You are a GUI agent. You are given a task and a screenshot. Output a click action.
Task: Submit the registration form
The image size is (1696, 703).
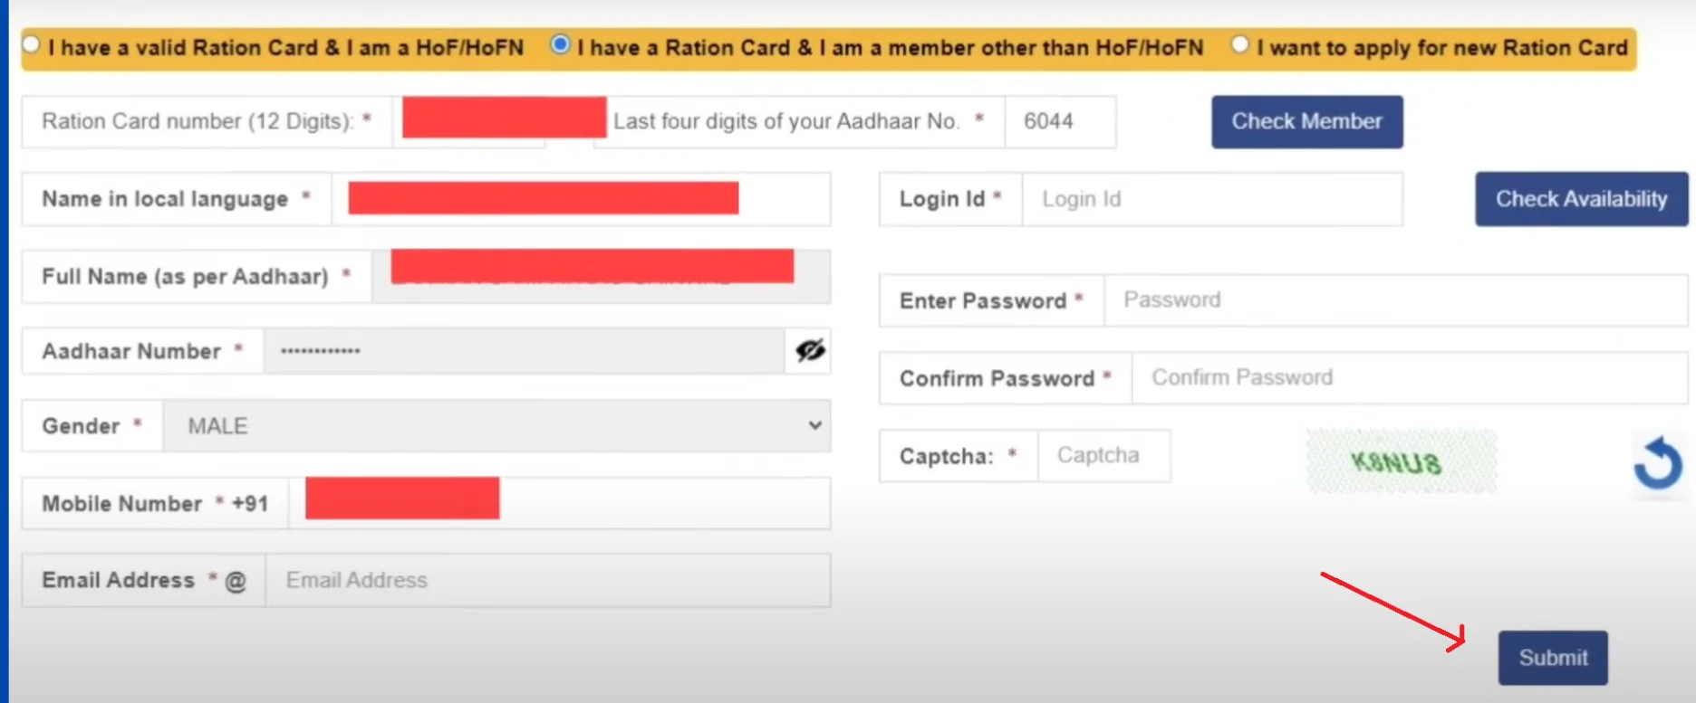click(x=1553, y=658)
